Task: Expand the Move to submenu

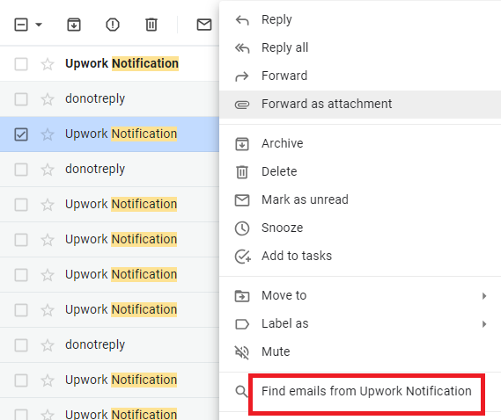Action: pyautogui.click(x=360, y=295)
